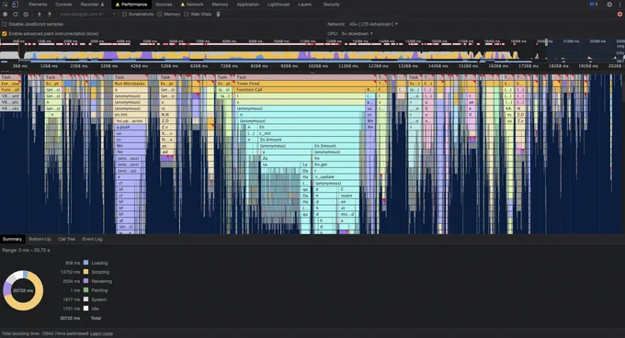Open the Application tab
Screen dimensions: 625x338
point(248,5)
